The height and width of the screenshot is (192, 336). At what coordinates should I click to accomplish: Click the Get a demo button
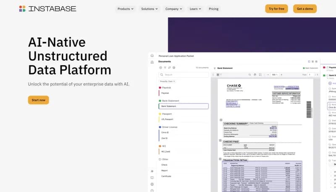pyautogui.click(x=305, y=9)
